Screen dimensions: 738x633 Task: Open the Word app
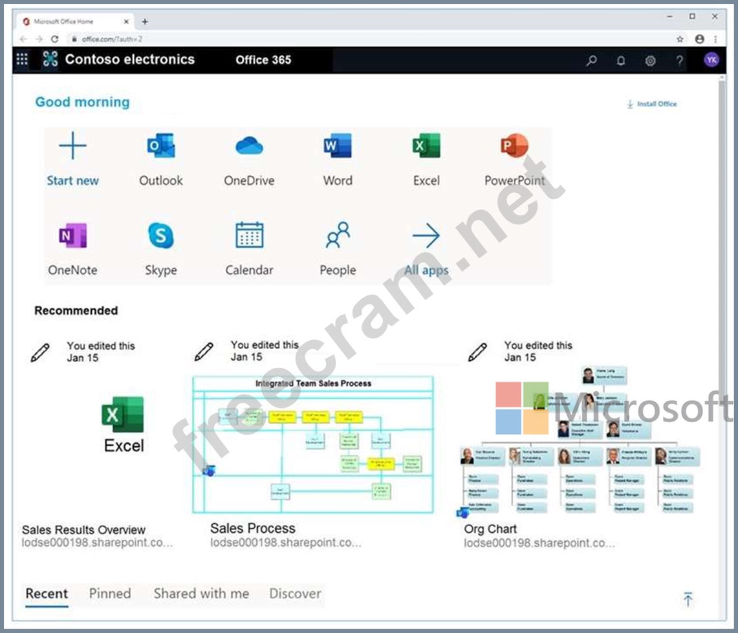(x=338, y=160)
